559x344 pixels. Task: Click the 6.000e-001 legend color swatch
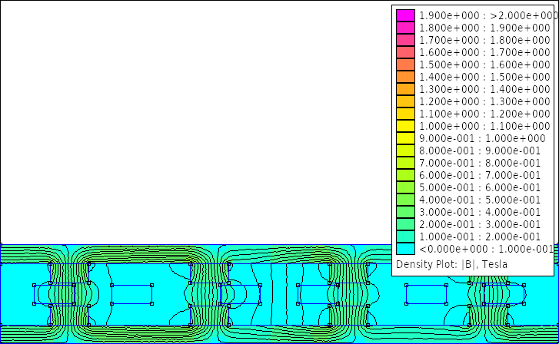pyautogui.click(x=405, y=175)
